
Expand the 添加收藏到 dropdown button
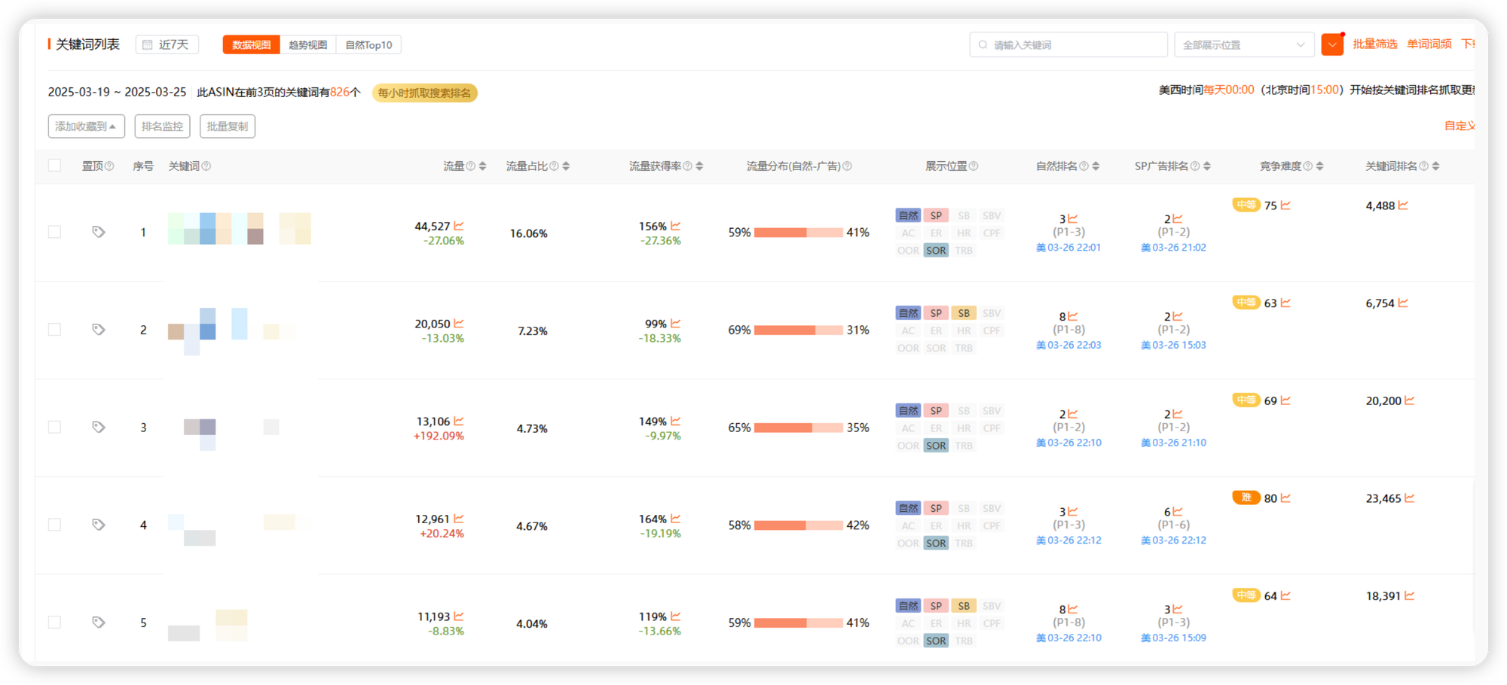coord(86,126)
